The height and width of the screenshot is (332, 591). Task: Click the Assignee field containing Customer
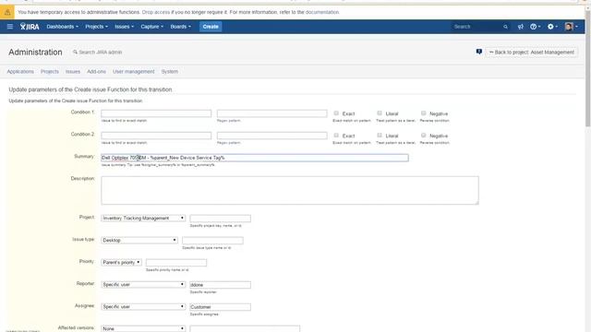pos(221,307)
